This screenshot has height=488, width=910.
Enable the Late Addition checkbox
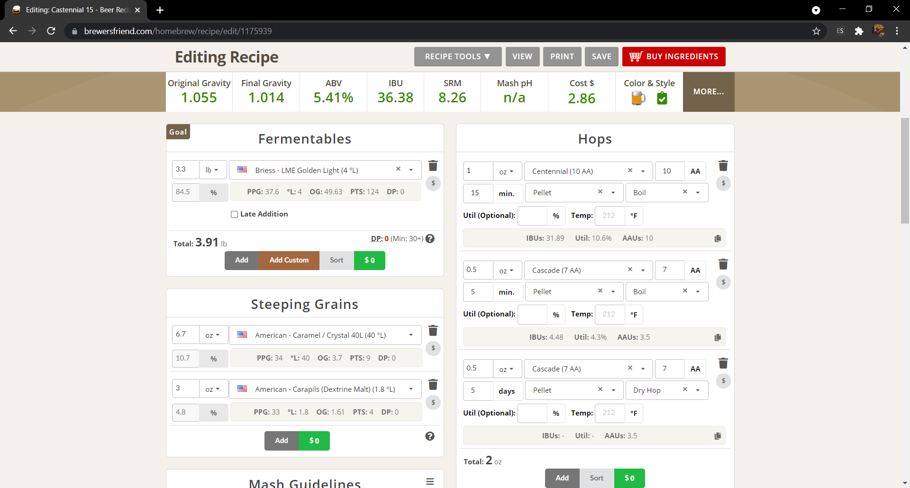coord(234,214)
